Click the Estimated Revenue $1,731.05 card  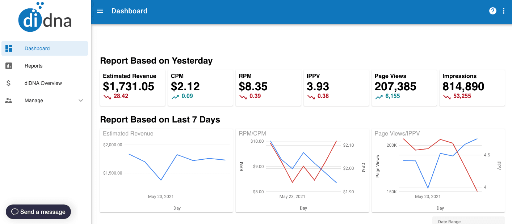coord(133,88)
